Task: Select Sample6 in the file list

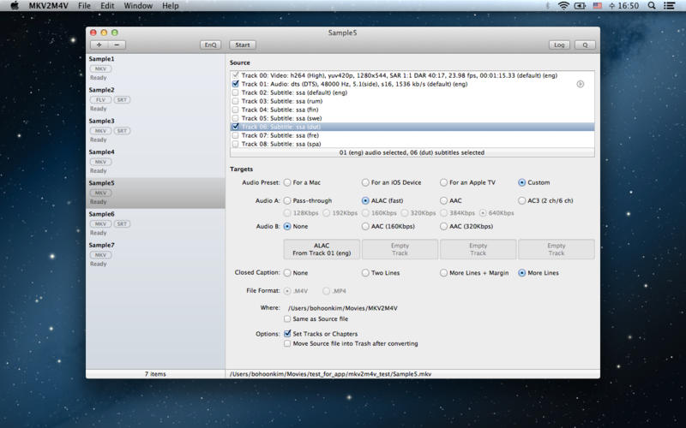Action: coord(155,223)
